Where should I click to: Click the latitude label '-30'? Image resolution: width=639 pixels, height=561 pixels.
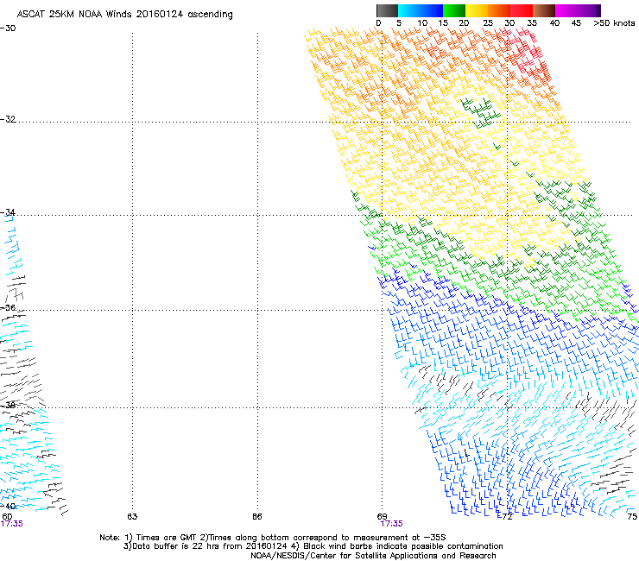click(8, 28)
